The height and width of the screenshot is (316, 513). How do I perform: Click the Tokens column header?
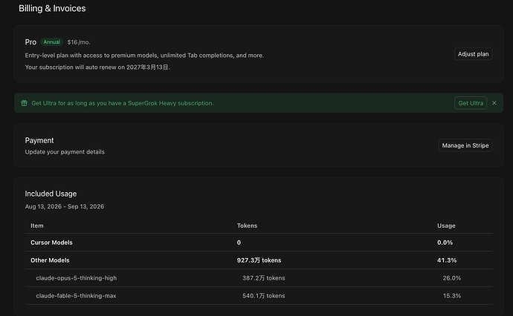pos(247,226)
